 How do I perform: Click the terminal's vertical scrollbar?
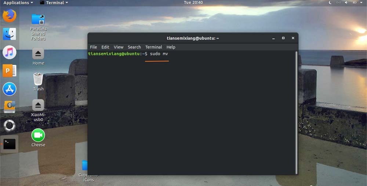pos(296,110)
